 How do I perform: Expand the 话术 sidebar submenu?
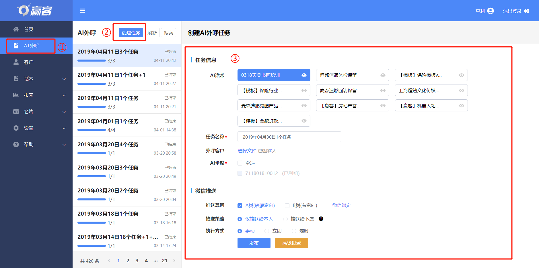point(64,79)
